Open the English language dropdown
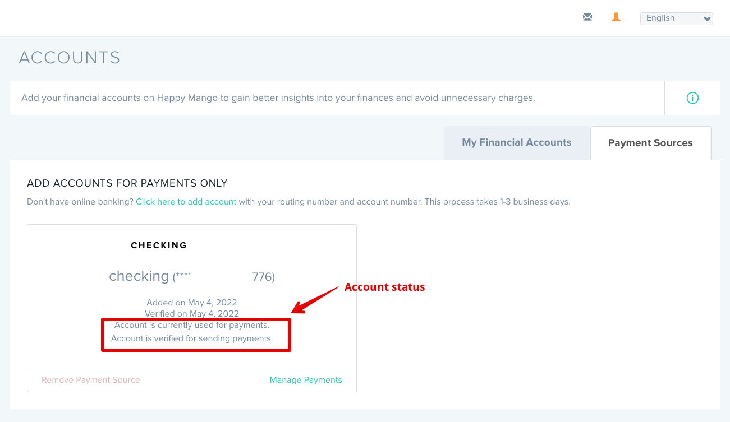 677,18
